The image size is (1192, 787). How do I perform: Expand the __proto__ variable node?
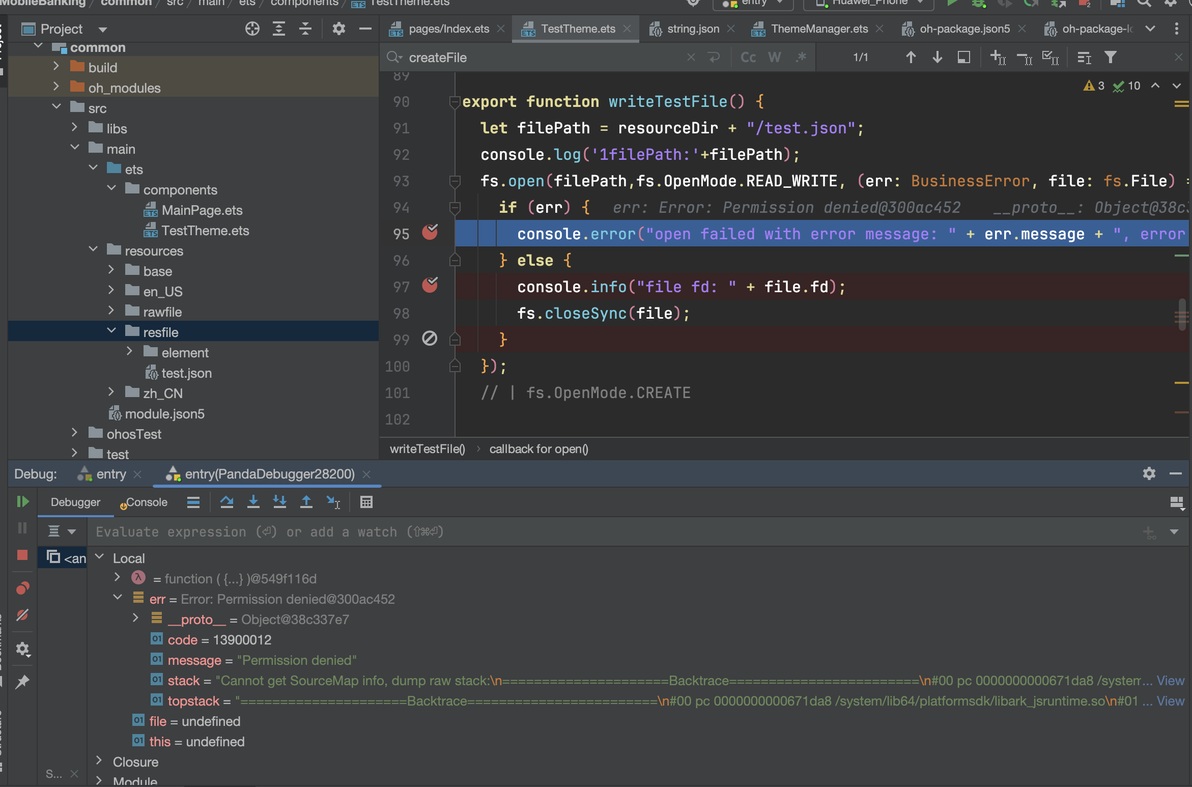click(135, 619)
